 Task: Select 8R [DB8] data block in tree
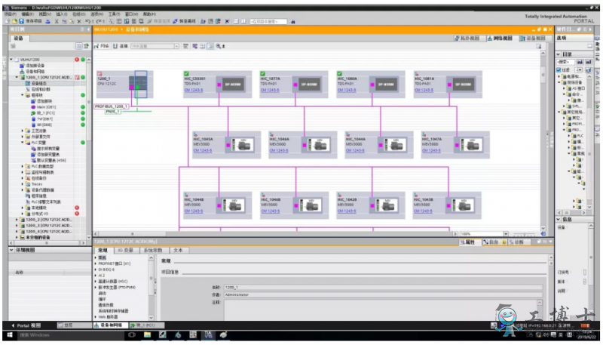point(43,125)
